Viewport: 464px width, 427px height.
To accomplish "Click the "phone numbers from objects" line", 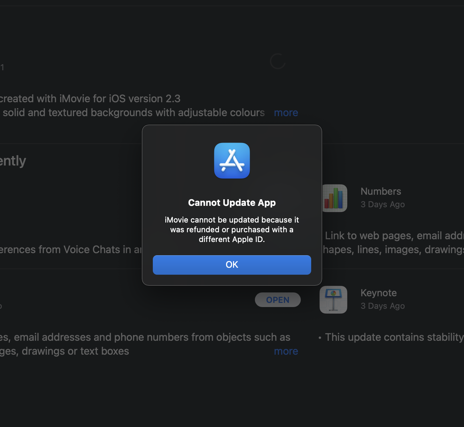I will (145, 337).
